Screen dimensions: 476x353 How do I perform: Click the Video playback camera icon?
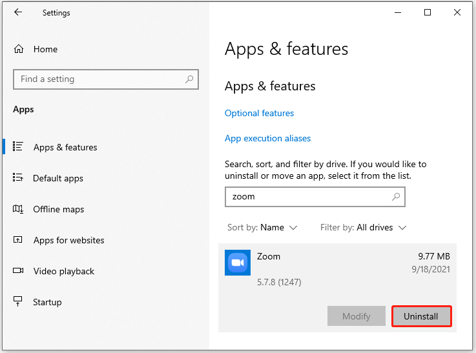pos(18,270)
